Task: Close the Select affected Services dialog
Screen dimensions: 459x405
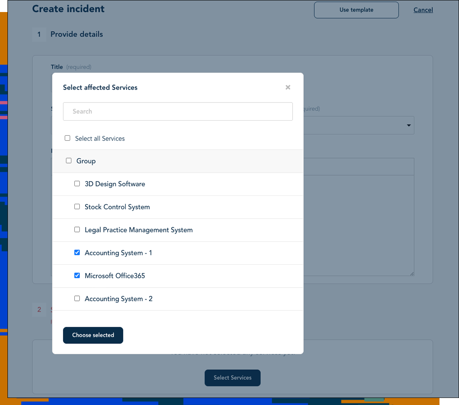Action: point(288,87)
